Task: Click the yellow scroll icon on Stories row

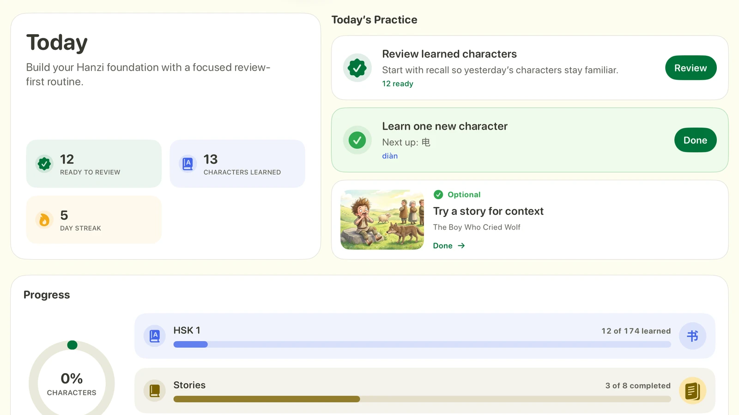Action: (692, 391)
